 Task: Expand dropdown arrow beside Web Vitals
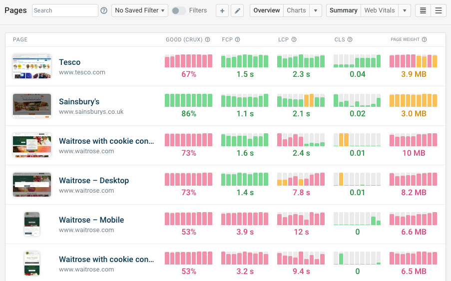coord(405,10)
